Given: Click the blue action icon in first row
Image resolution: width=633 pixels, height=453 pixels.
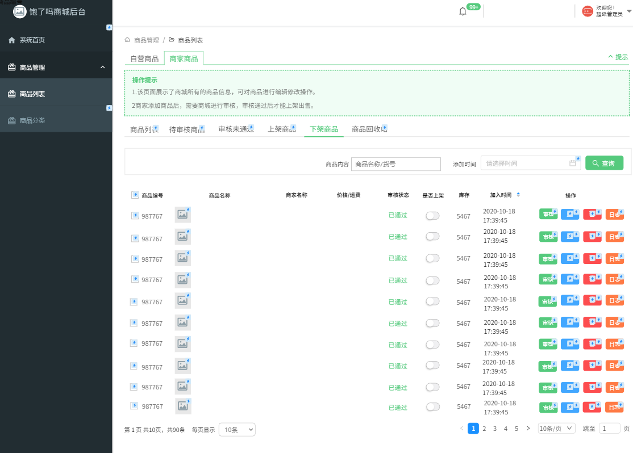Looking at the screenshot, I should click(570, 214).
